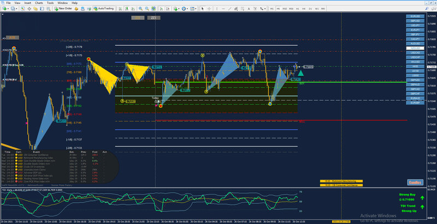Expand the Profiles dropdown arrow
Screen dimensions: 437x224
click(x=16, y=9)
